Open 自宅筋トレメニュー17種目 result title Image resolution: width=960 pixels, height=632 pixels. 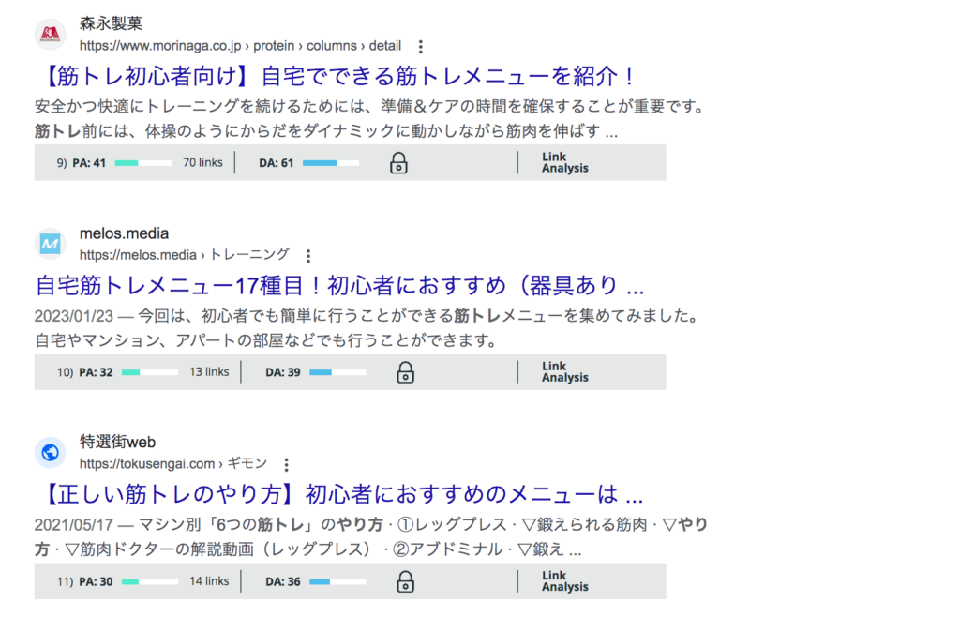pos(339,285)
